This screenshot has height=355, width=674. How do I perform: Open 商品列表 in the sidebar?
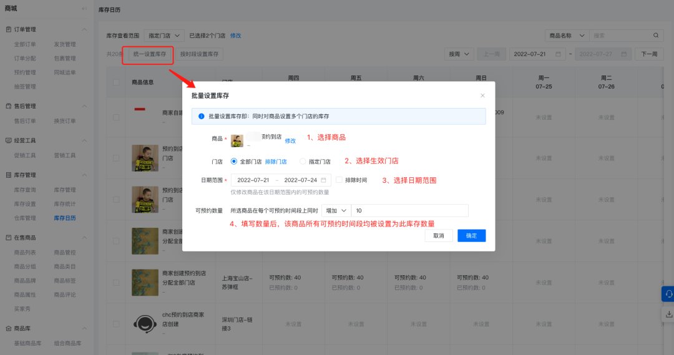click(x=25, y=253)
